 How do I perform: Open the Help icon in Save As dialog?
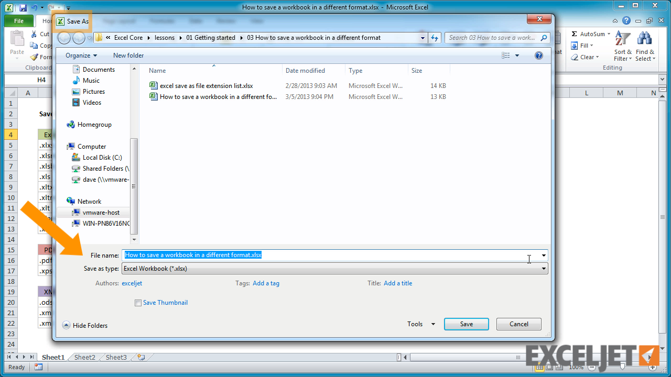(x=539, y=56)
